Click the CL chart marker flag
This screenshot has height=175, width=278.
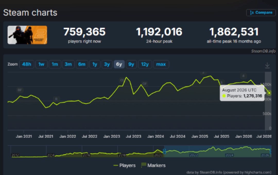122,80
